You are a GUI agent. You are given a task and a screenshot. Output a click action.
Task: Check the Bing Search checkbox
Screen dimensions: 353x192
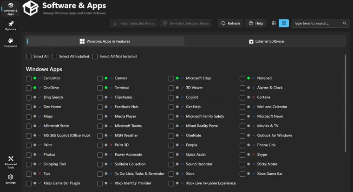[x=29, y=97]
